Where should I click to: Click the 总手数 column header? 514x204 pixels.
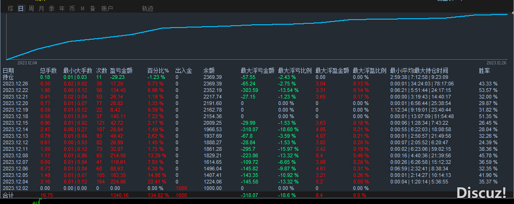click(x=49, y=70)
